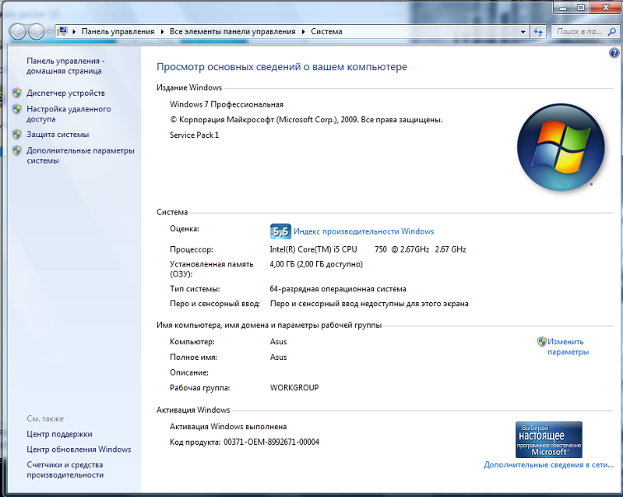
Task: Click the Forward navigation arrow button
Action: coord(36,32)
